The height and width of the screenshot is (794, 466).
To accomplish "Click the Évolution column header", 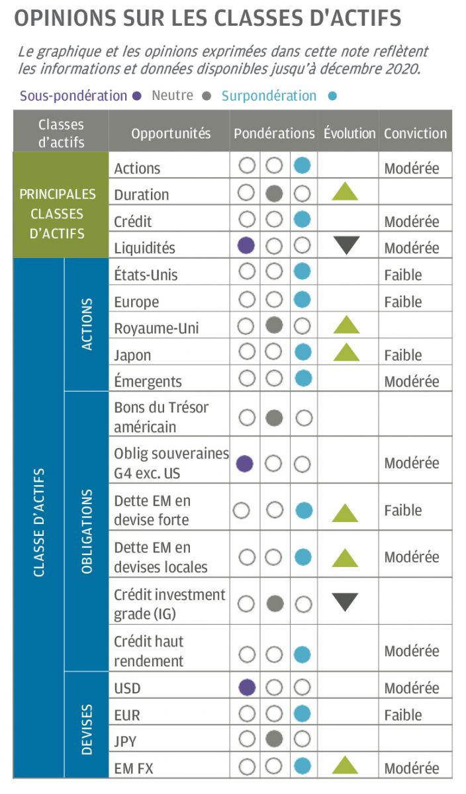I will pyautogui.click(x=349, y=133).
